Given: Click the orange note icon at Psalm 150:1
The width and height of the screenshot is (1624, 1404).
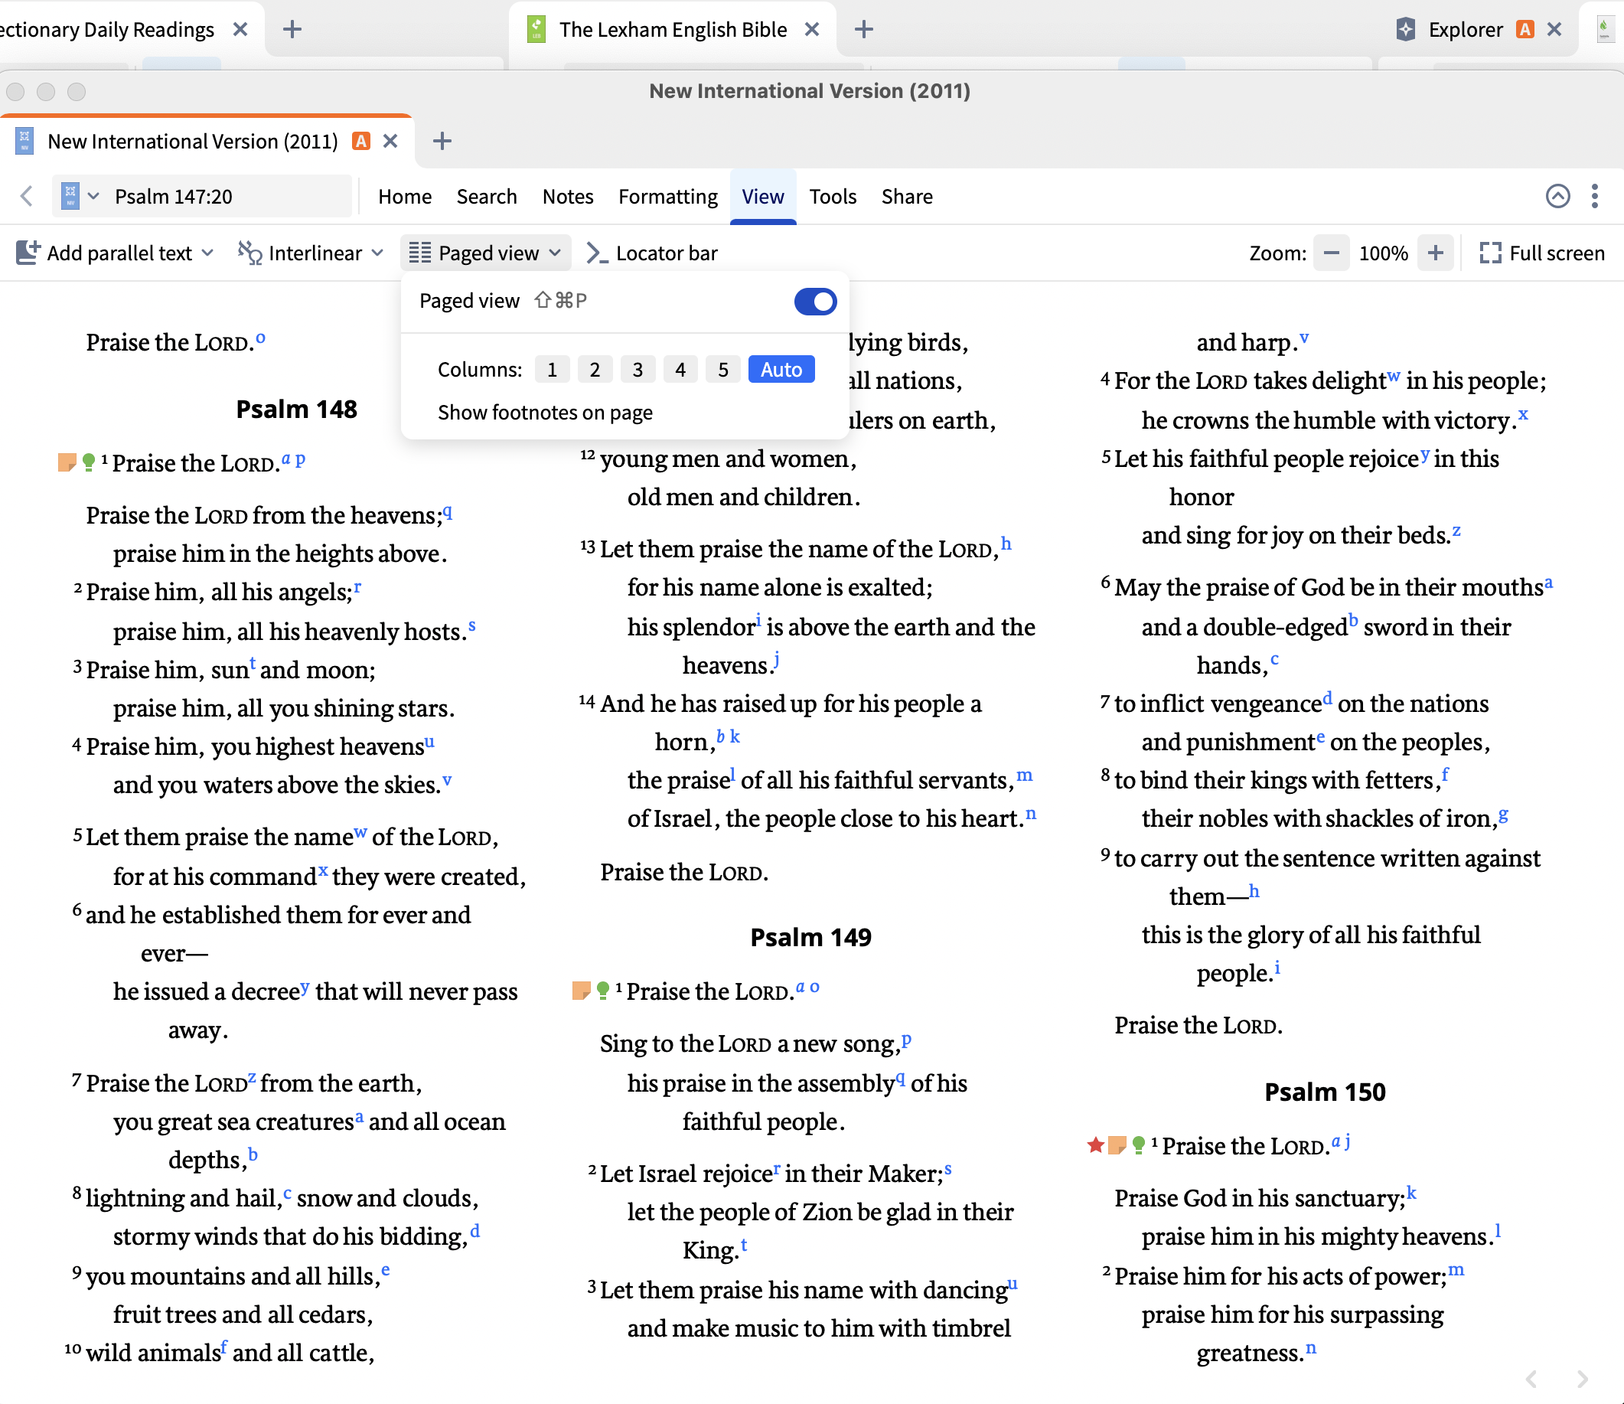Looking at the screenshot, I should tap(1117, 1145).
